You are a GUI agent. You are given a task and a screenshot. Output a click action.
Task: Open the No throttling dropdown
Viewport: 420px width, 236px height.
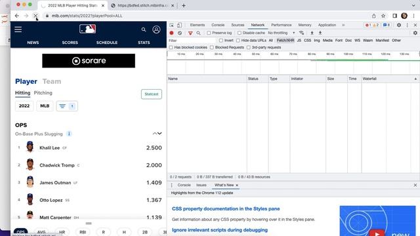coord(282,33)
